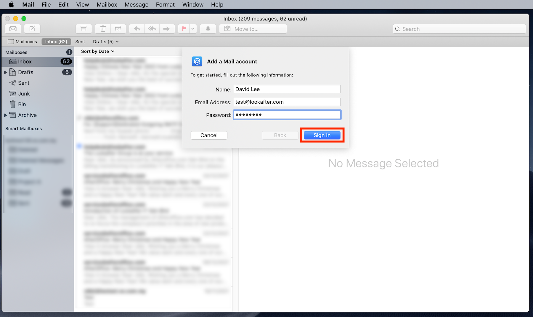
Task: Click the Reply All double-arrow icon
Action: coord(152,29)
